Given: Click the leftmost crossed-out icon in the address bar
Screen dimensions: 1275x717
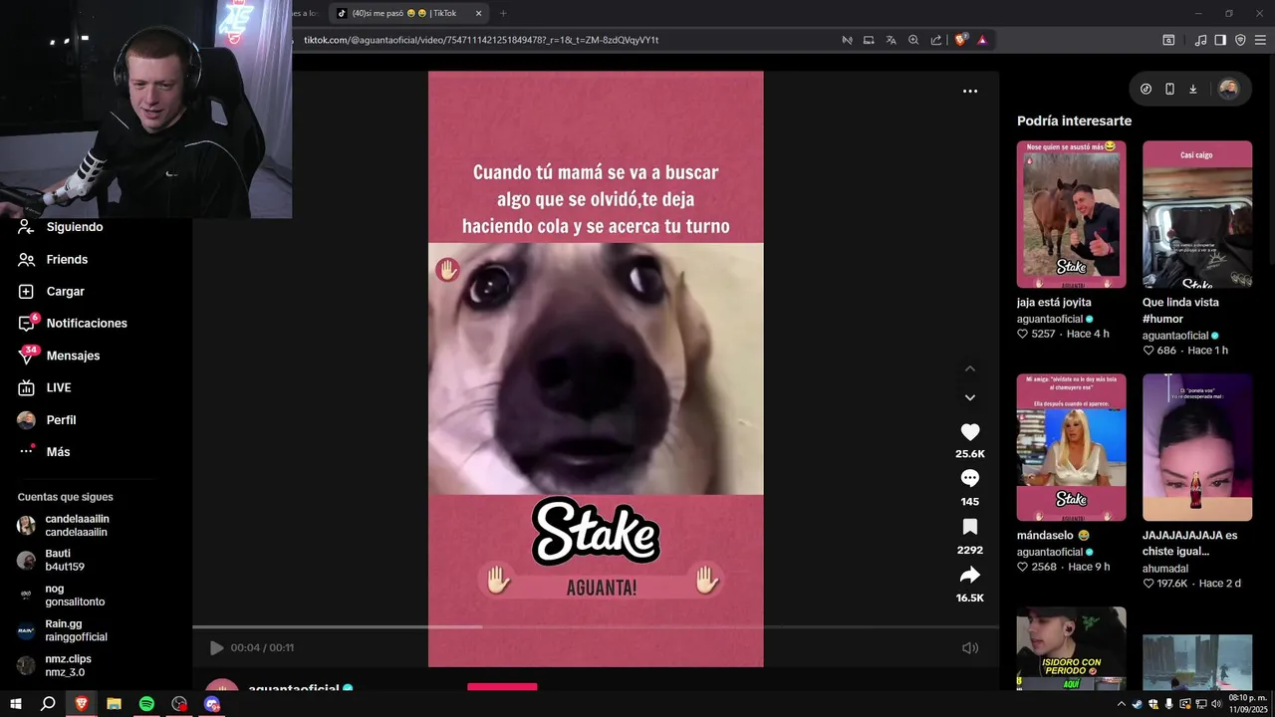Looking at the screenshot, I should (847, 40).
